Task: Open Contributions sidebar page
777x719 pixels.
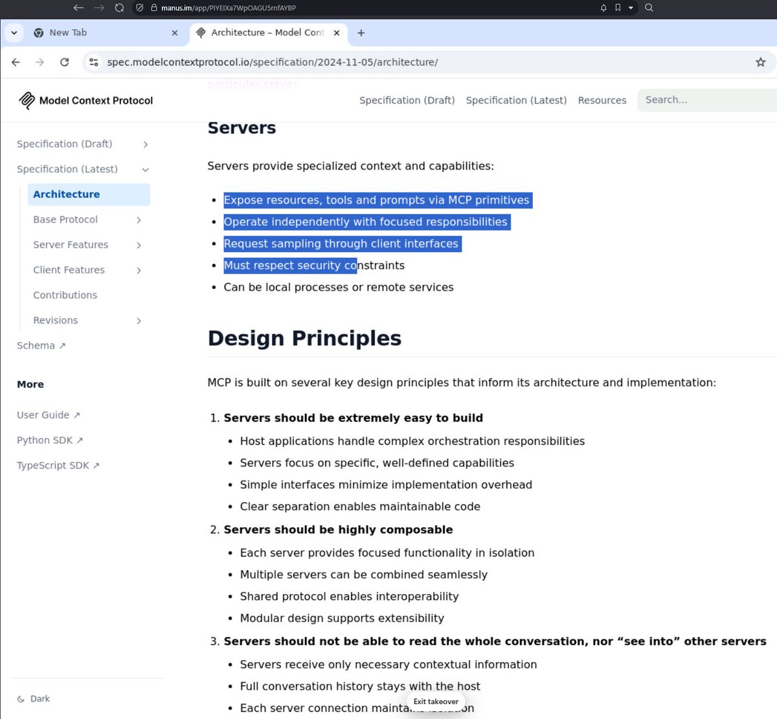Action: [x=65, y=295]
